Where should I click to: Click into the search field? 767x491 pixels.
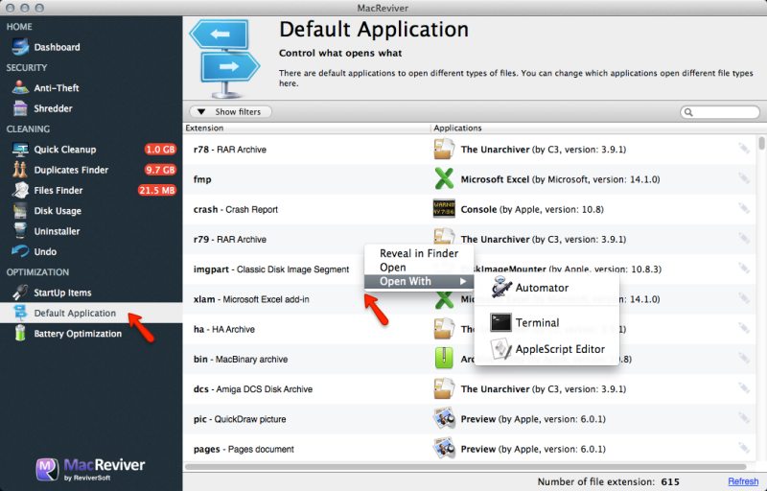click(720, 112)
